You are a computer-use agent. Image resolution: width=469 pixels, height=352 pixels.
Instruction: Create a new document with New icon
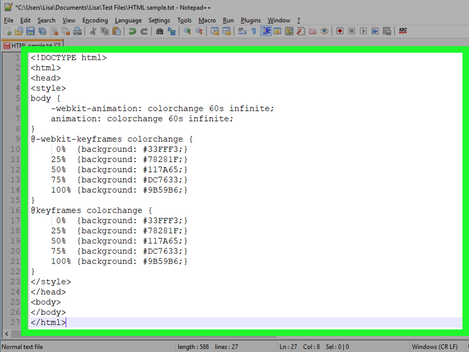coord(7,31)
